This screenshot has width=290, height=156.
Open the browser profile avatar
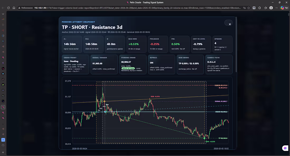pos(271,8)
